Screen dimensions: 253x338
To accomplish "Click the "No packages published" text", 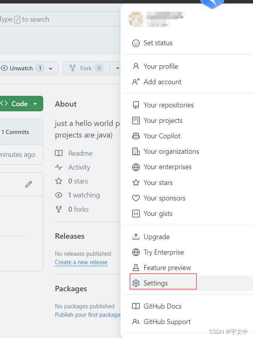I will pos(85,306).
